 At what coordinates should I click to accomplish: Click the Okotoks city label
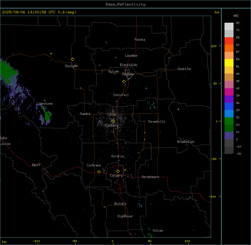(120, 204)
